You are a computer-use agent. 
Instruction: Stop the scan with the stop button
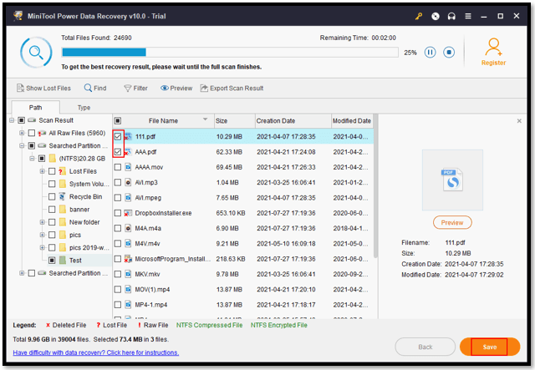point(449,52)
